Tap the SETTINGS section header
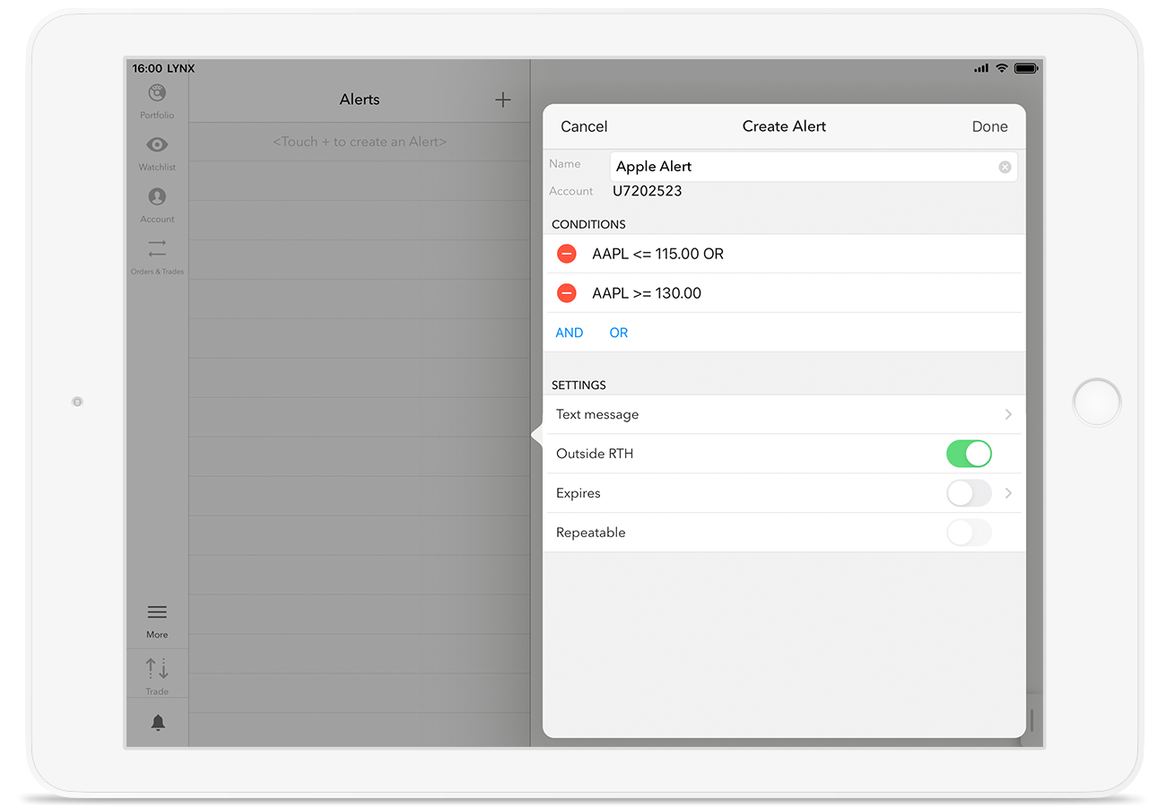The width and height of the screenshot is (1166, 807). pyautogui.click(x=579, y=385)
